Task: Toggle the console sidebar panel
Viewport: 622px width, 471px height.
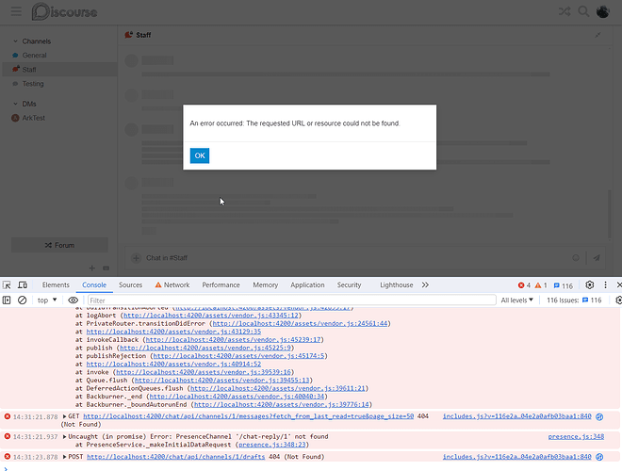Action: [7, 300]
